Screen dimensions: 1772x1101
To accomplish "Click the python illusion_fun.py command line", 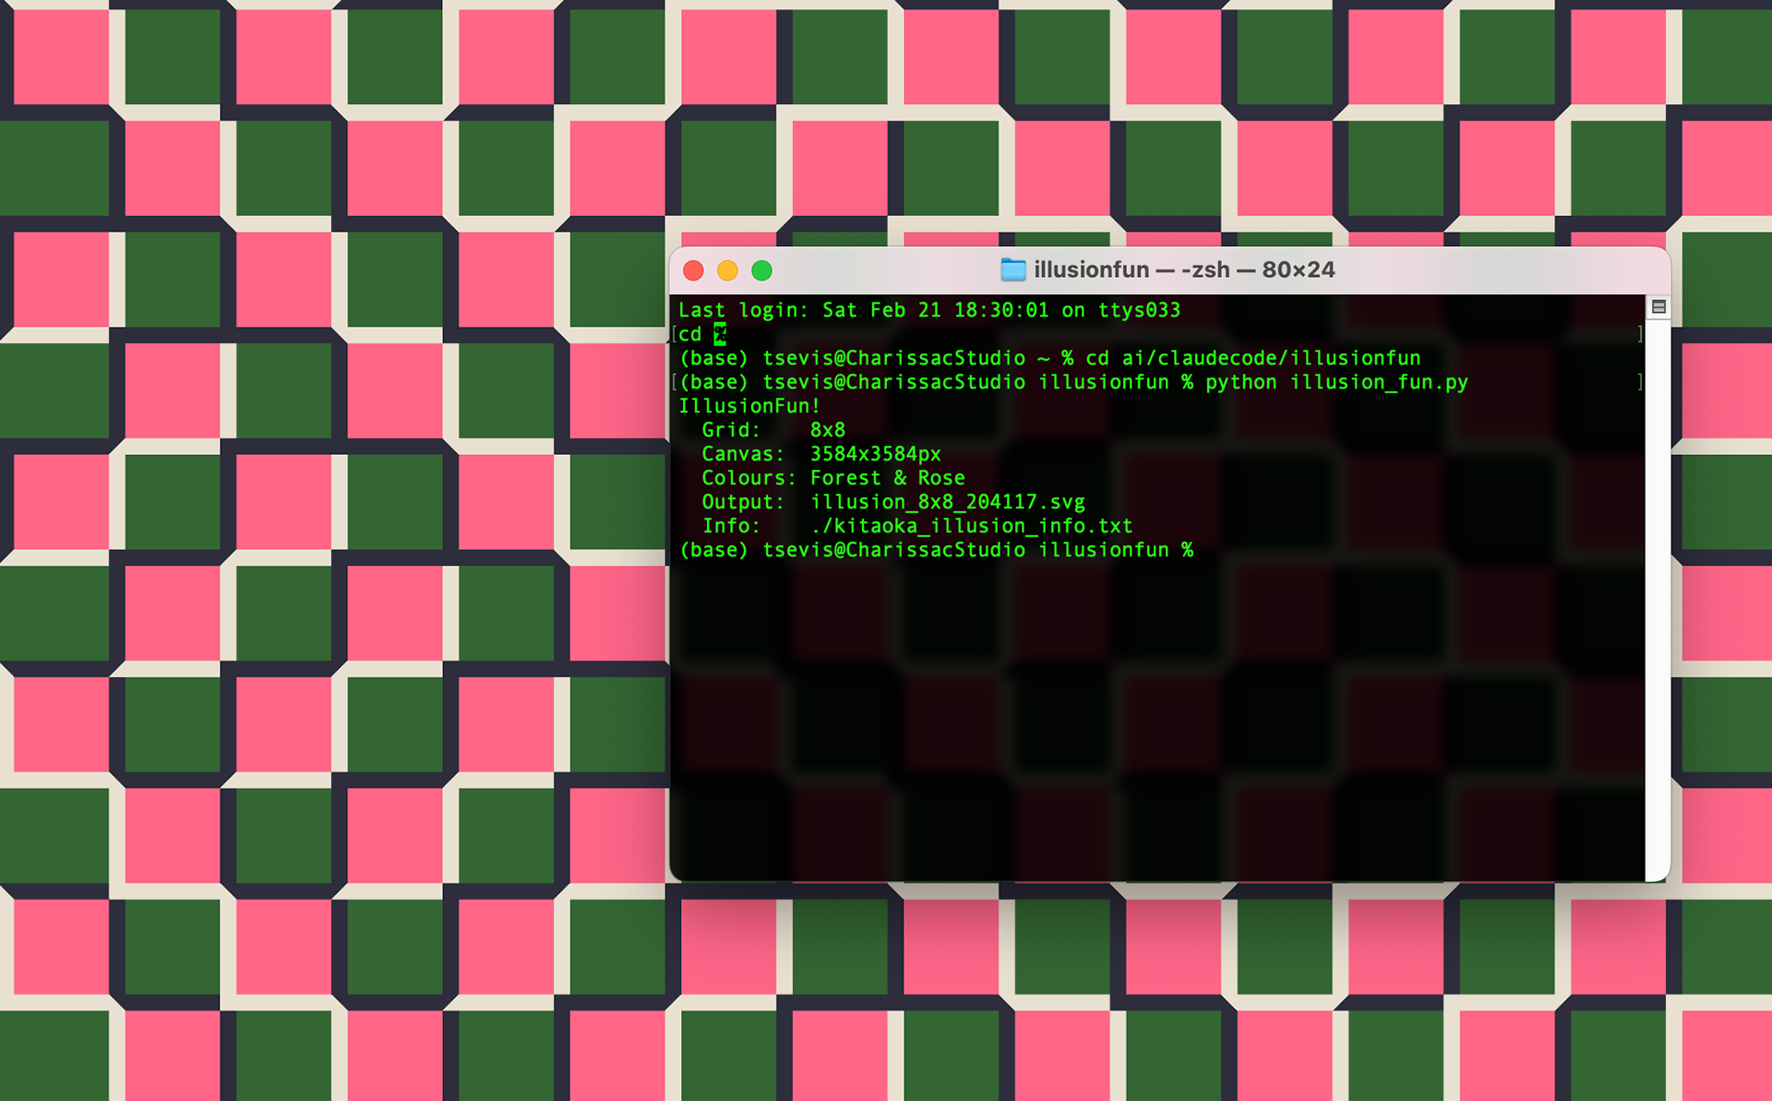I will point(1337,382).
